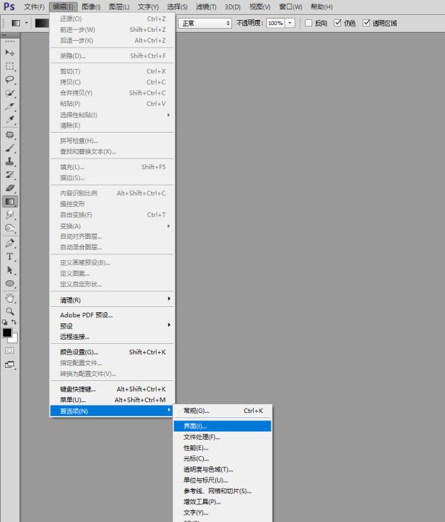Select the Quick Selection tool

(x=10, y=93)
